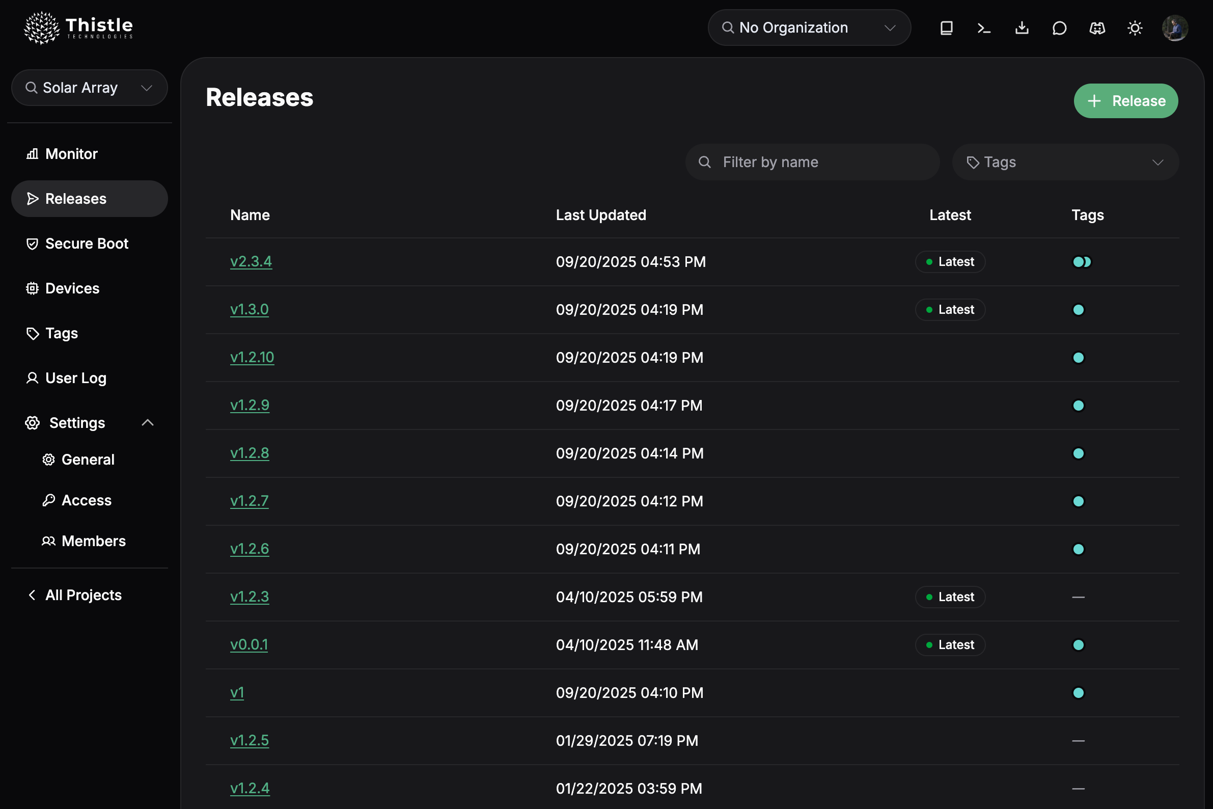Open the No Organization dropdown
1213x809 pixels.
tap(809, 28)
